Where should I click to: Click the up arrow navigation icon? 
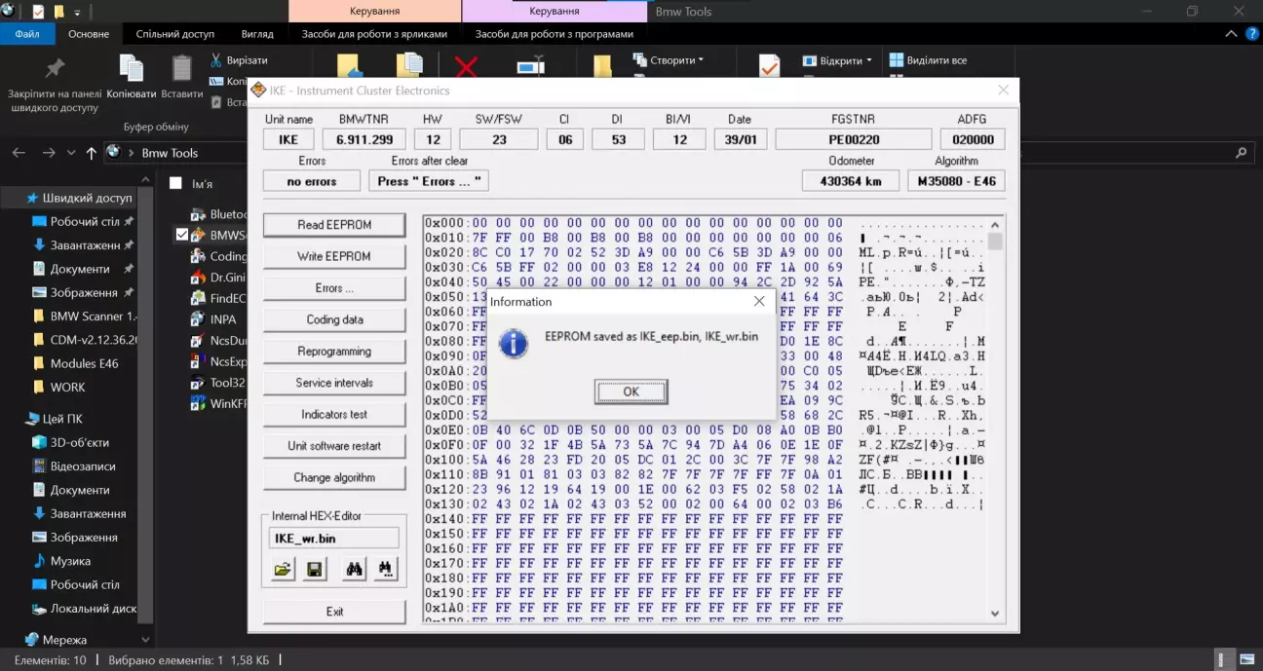coord(92,153)
